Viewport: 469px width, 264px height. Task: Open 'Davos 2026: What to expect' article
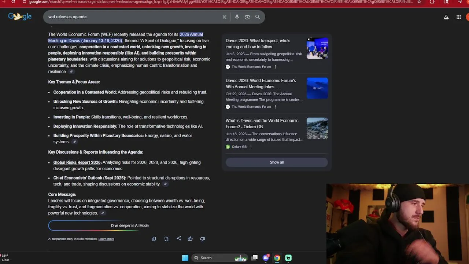258,44
